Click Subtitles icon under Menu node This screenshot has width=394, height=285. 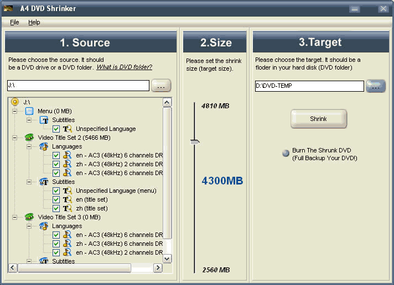[44, 120]
